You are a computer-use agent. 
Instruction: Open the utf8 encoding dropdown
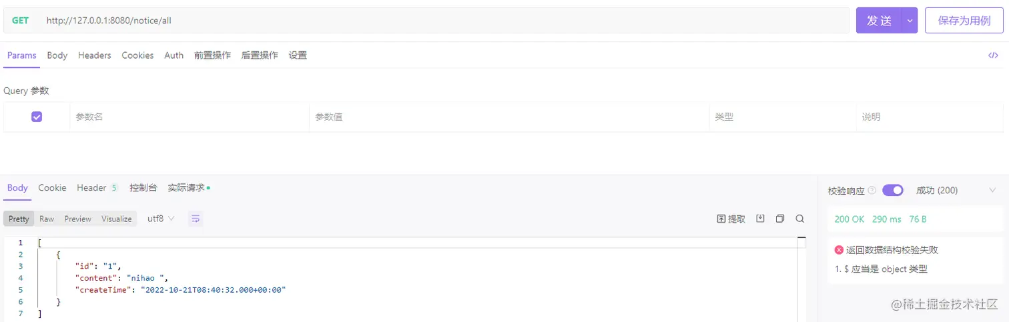click(161, 219)
